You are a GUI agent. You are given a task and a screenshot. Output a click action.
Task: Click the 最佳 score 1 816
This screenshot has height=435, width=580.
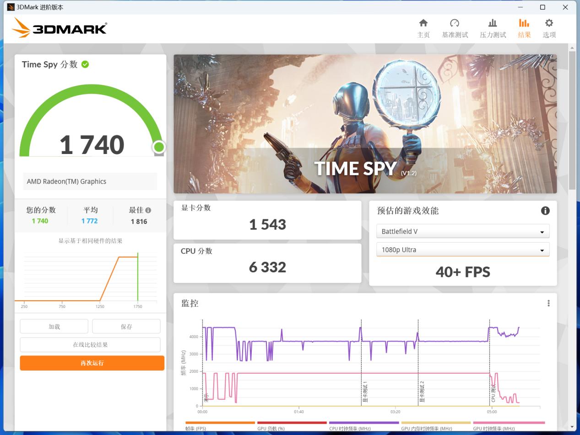(139, 222)
